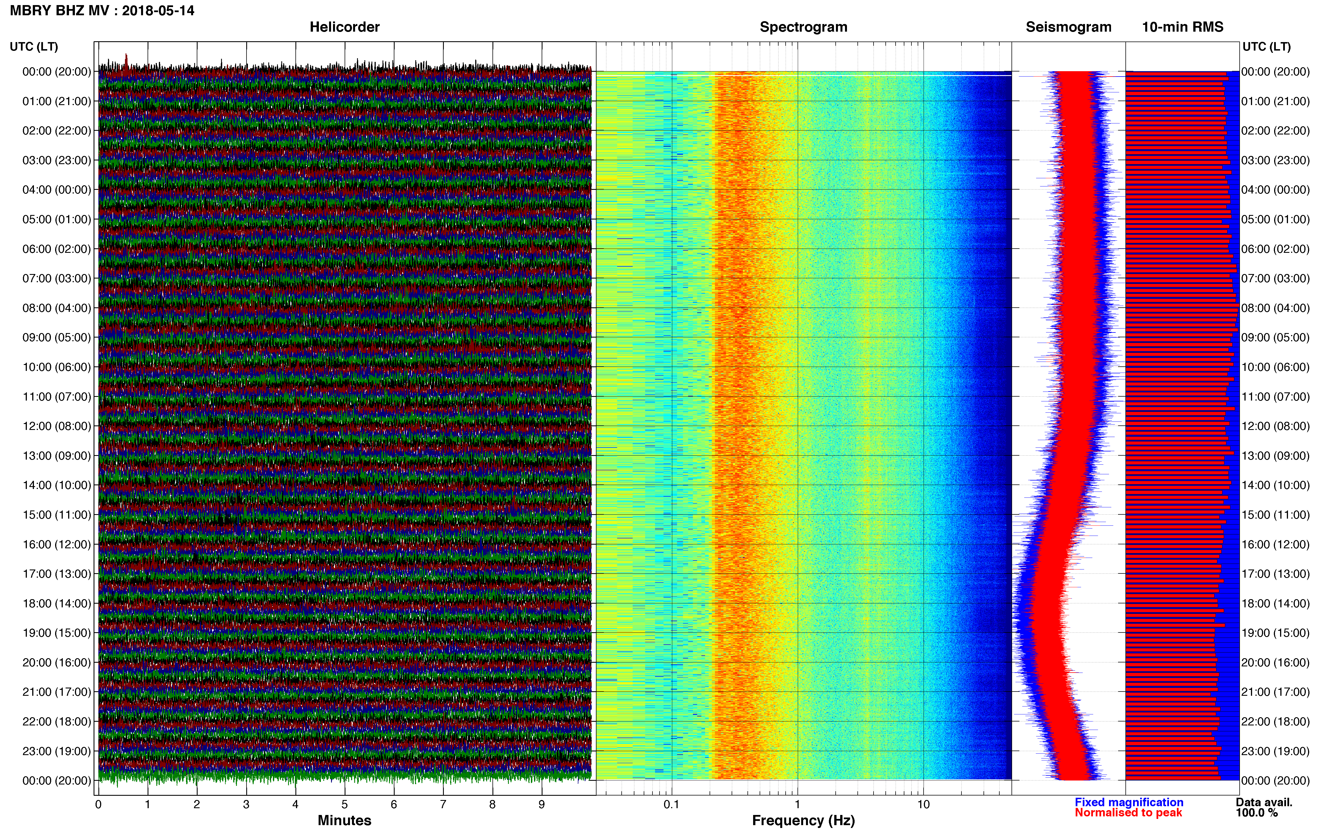Image resolution: width=1340 pixels, height=837 pixels.
Task: Click the 'Minutes' axis title
Action: tap(345, 821)
